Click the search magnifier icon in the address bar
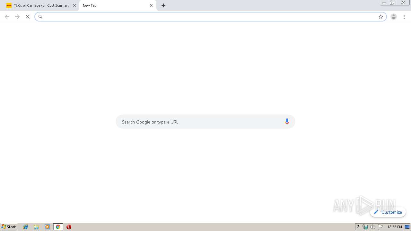This screenshot has height=231, width=411. [40, 17]
